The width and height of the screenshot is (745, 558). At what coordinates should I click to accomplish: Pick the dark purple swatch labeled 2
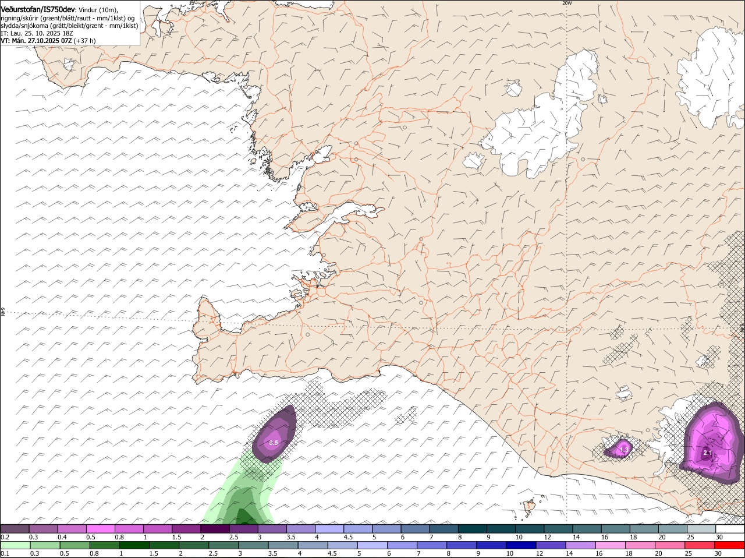coord(215,529)
